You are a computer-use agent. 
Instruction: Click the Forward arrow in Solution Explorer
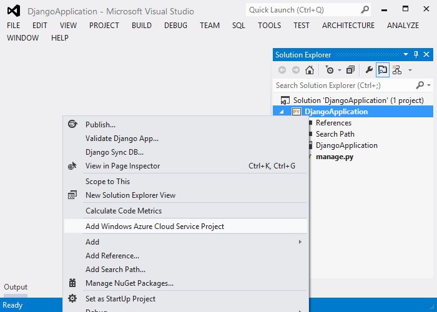(x=296, y=70)
